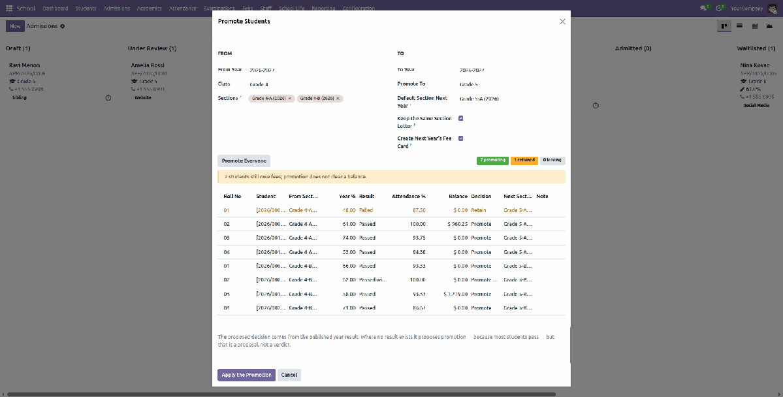Click the 48.00 year percent cell
This screenshot has height=397, width=783.
(349, 210)
